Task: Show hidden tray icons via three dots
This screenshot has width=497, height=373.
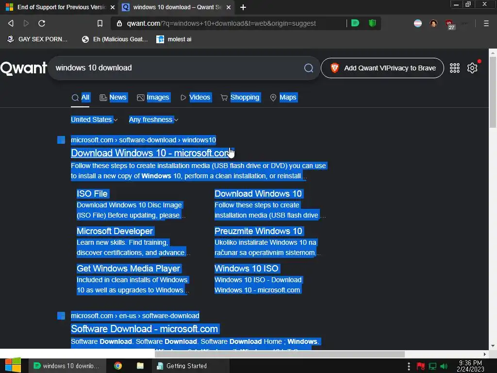Action: [409, 366]
